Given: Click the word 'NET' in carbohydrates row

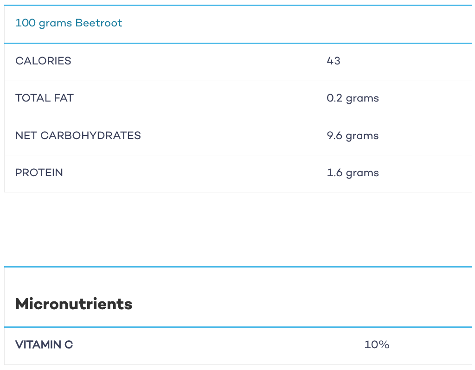Looking at the screenshot, I should click(x=26, y=136).
